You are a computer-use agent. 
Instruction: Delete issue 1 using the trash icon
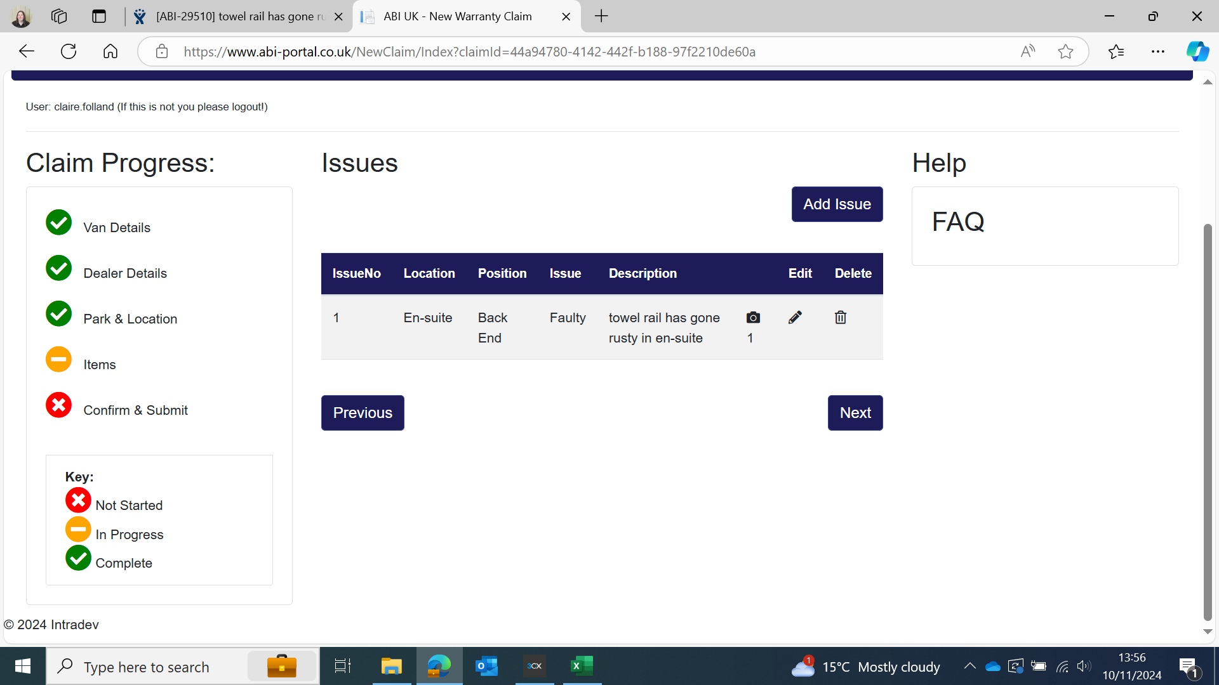(x=840, y=317)
